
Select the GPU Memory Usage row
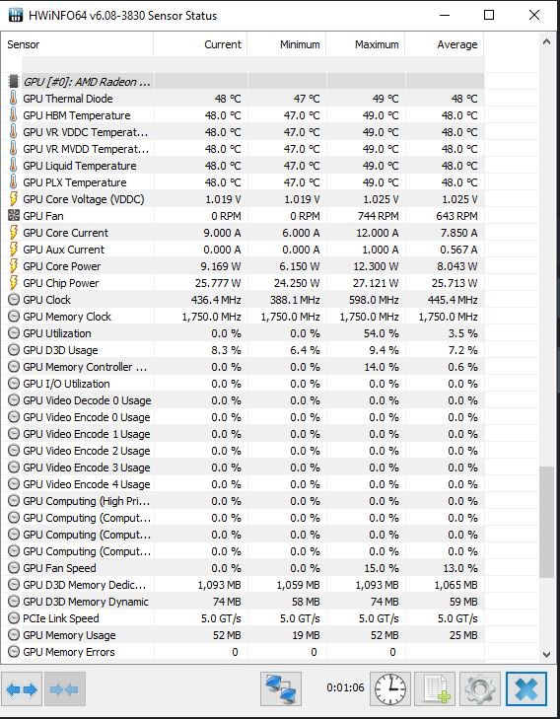[x=243, y=635]
